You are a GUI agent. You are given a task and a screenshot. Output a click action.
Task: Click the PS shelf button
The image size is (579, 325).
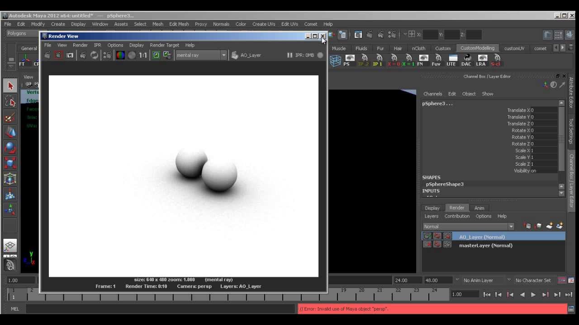coord(348,60)
